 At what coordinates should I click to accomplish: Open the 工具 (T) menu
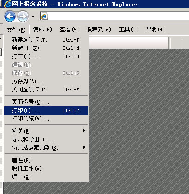pyautogui.click(x=128, y=30)
